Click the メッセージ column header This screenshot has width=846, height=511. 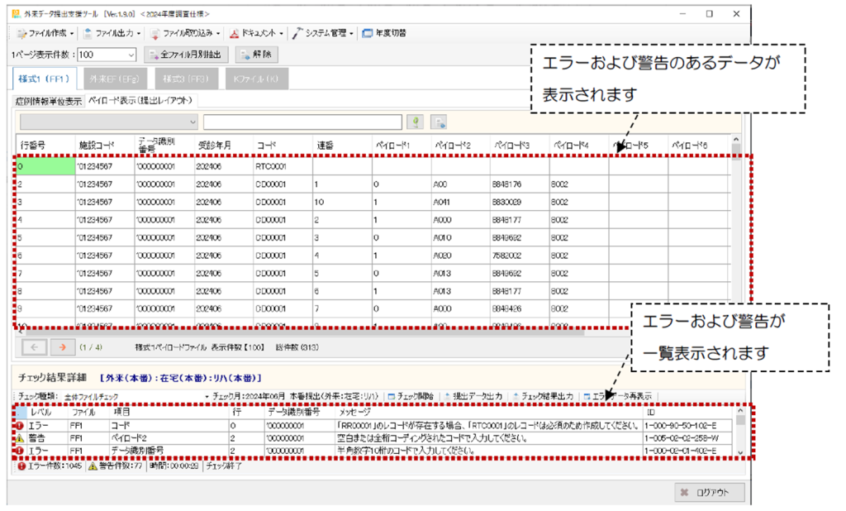point(488,413)
